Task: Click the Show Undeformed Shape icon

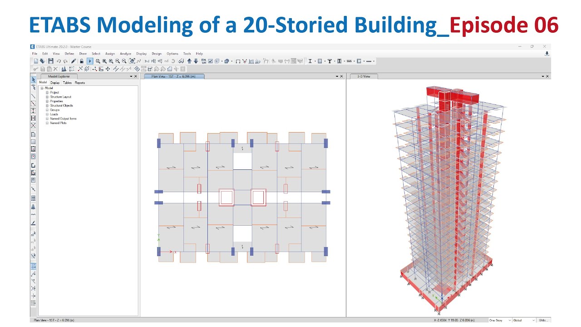Action: tap(238, 61)
